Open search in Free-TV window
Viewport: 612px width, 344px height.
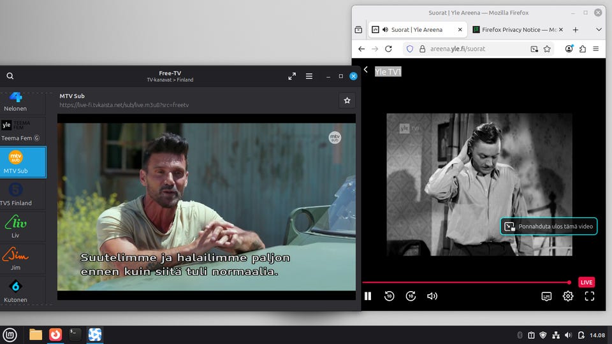tap(10, 76)
